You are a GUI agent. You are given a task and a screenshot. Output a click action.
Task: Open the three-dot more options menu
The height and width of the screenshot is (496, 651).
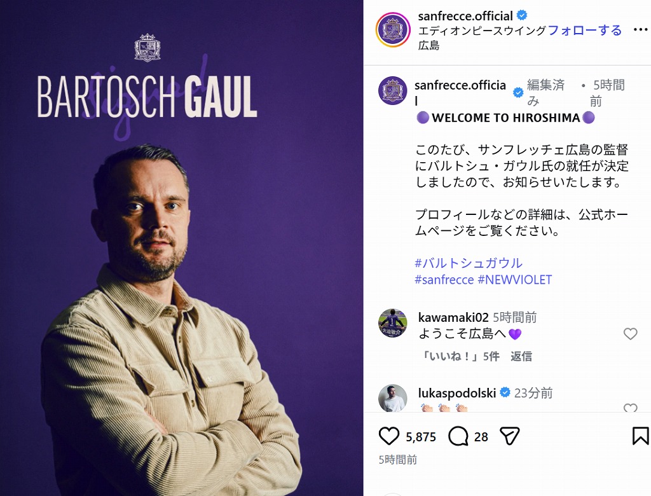pos(641,30)
